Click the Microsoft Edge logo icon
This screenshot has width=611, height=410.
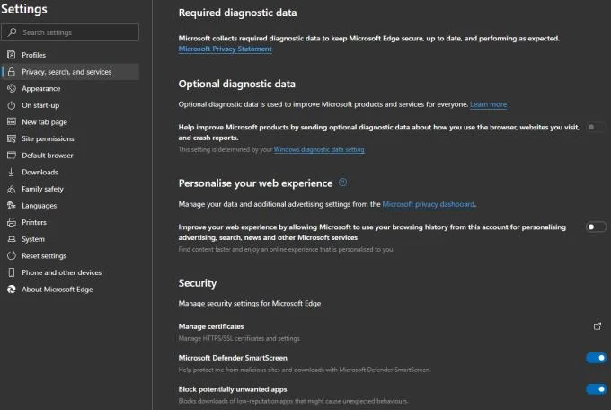tap(12, 290)
